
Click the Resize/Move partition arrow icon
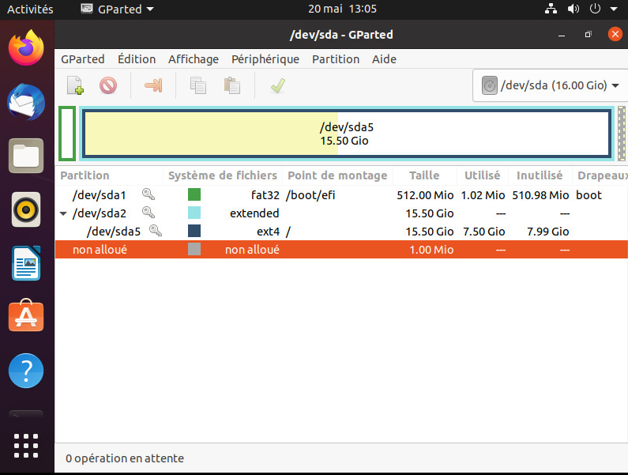[x=153, y=85]
